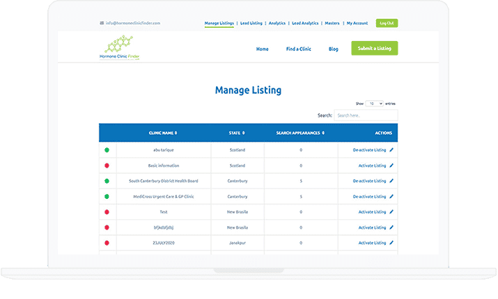Screen dimensions: 498x299
Task: Click the Search input field
Action: coord(365,115)
